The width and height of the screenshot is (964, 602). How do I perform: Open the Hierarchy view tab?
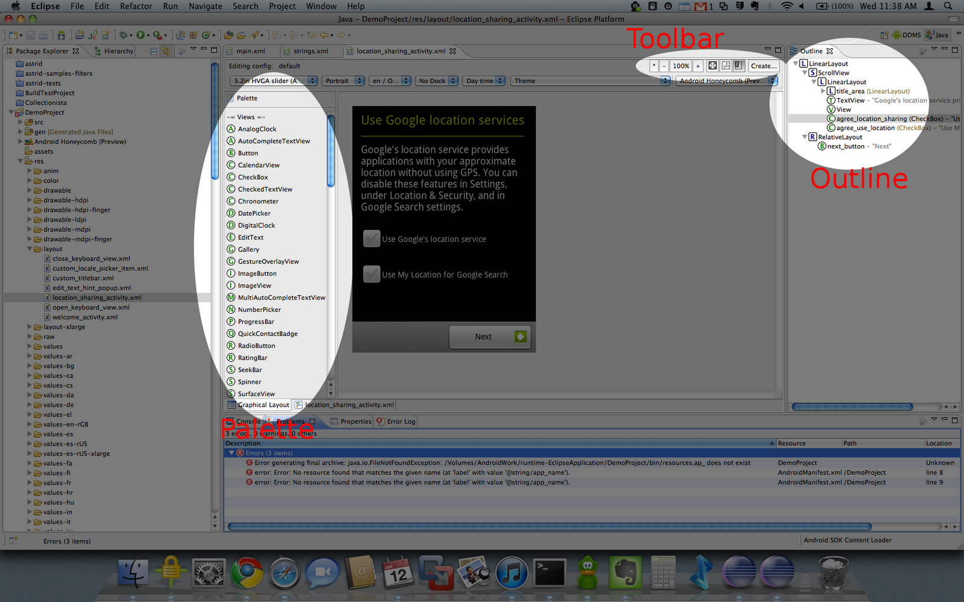(113, 51)
